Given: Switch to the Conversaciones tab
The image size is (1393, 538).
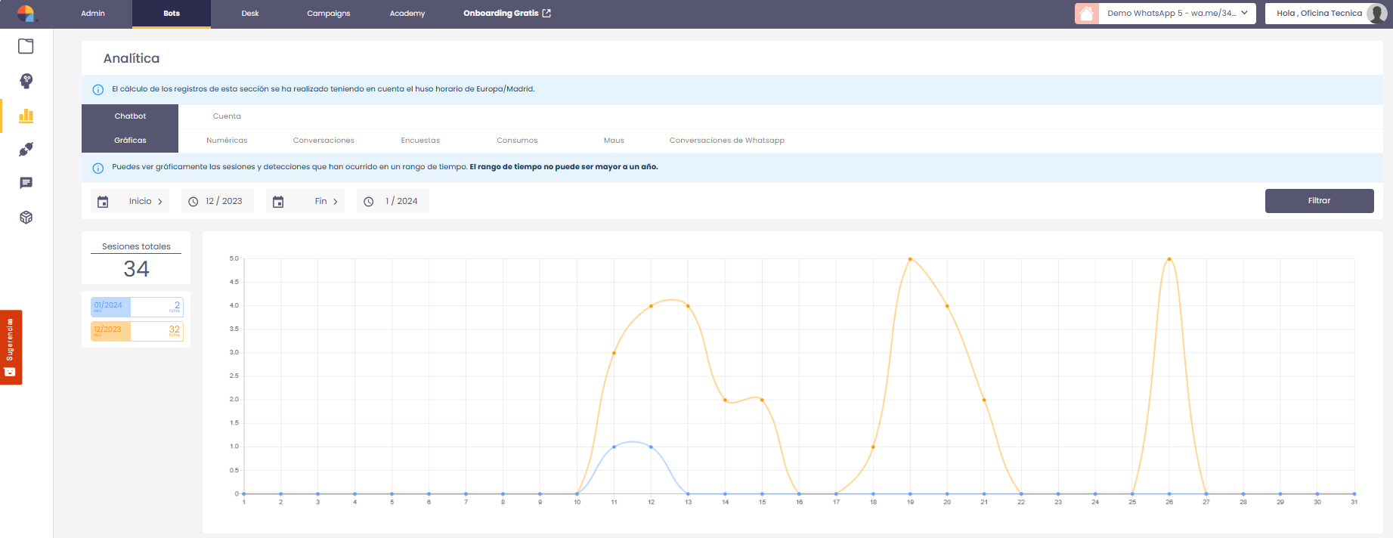Looking at the screenshot, I should pos(323,141).
